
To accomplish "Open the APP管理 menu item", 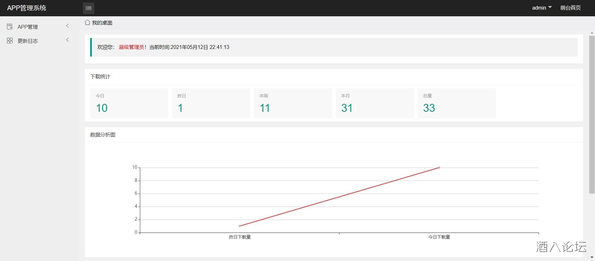I will coord(28,27).
